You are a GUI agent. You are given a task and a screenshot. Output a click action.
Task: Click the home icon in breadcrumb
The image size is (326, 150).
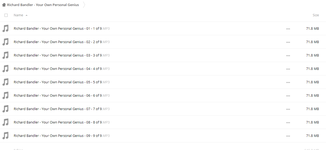[4, 5]
